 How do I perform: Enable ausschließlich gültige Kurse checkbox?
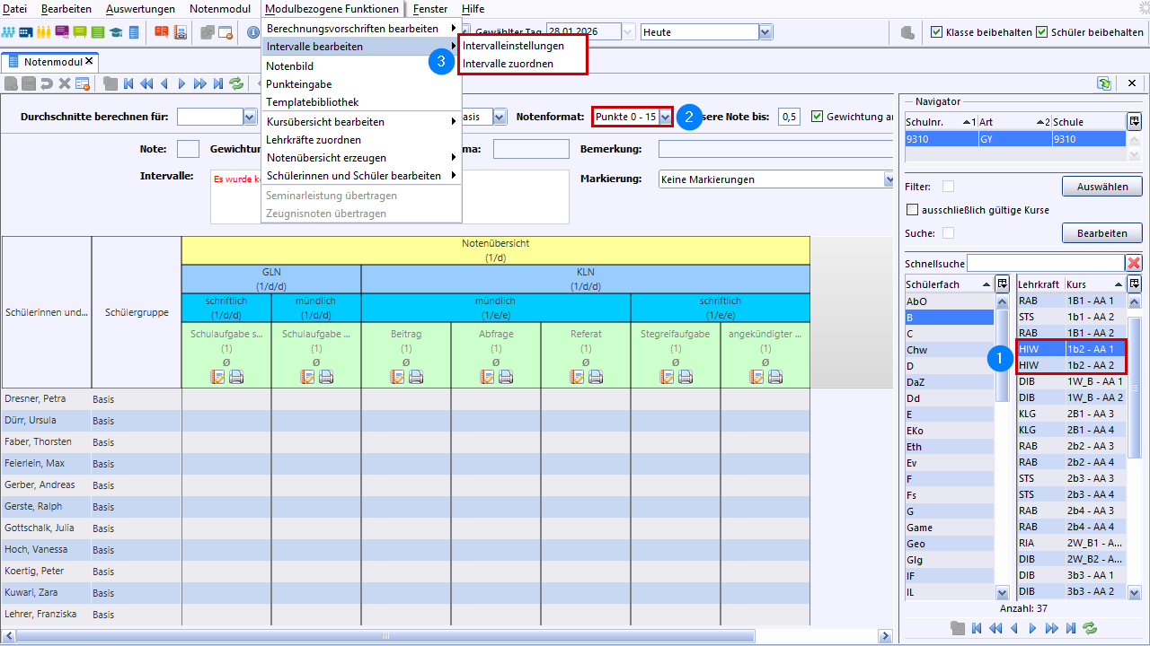click(913, 210)
